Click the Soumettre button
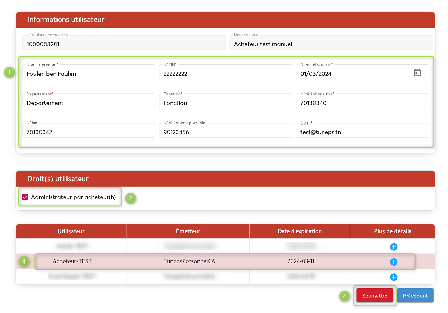This screenshot has width=448, height=313. click(375, 296)
